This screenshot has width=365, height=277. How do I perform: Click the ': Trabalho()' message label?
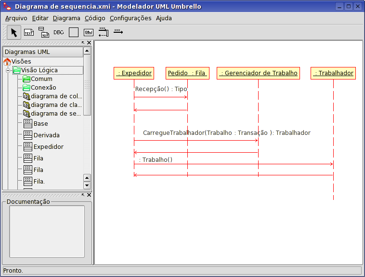[x=156, y=160]
